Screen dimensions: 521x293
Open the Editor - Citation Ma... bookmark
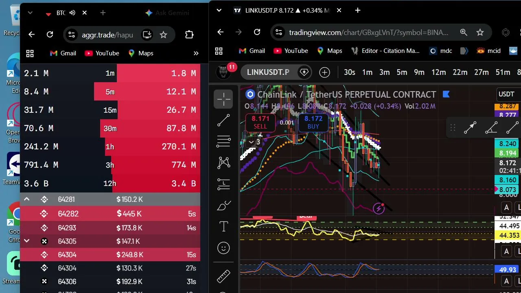point(385,51)
